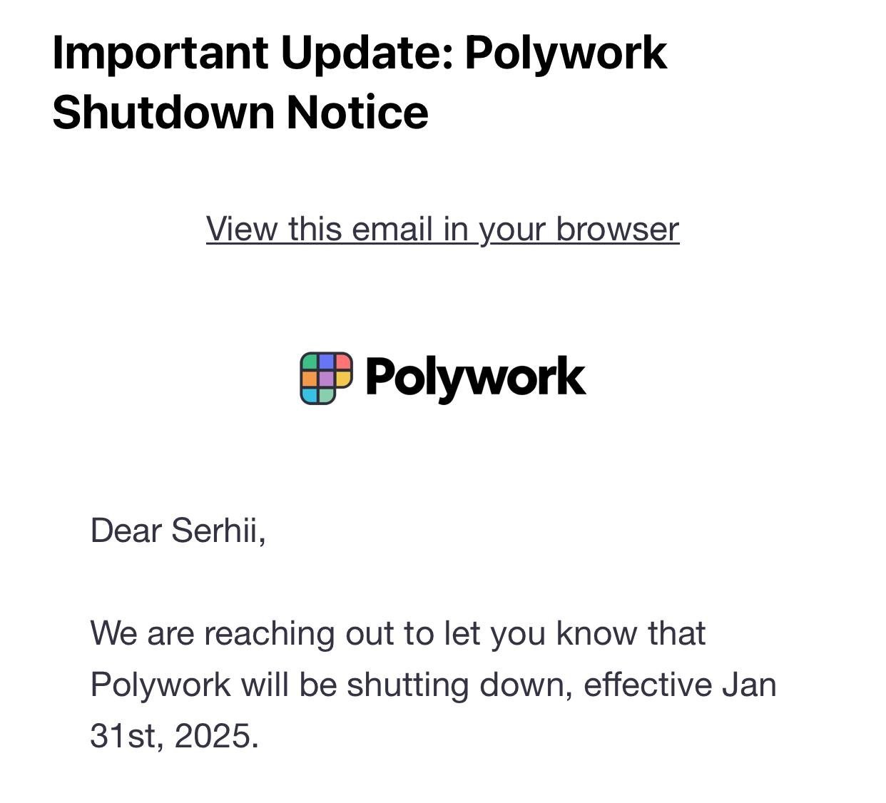Click the '31st, 2025.' date text

click(x=175, y=735)
